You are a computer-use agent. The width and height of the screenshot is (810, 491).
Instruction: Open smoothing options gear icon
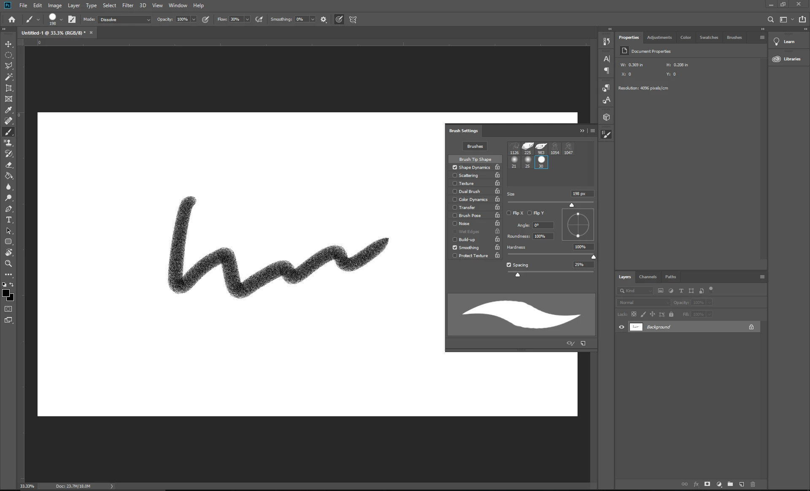(324, 19)
